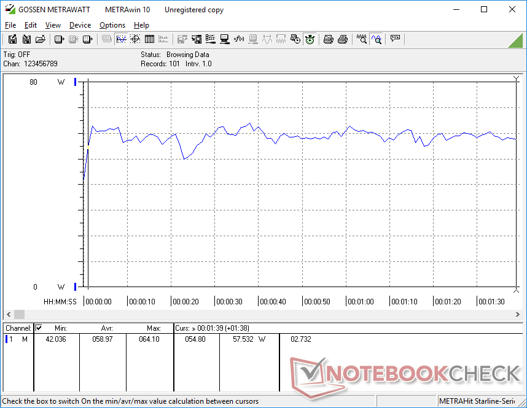The image size is (527, 408).
Task: Open the device setup monitor icon
Action: pyautogui.click(x=225, y=39)
